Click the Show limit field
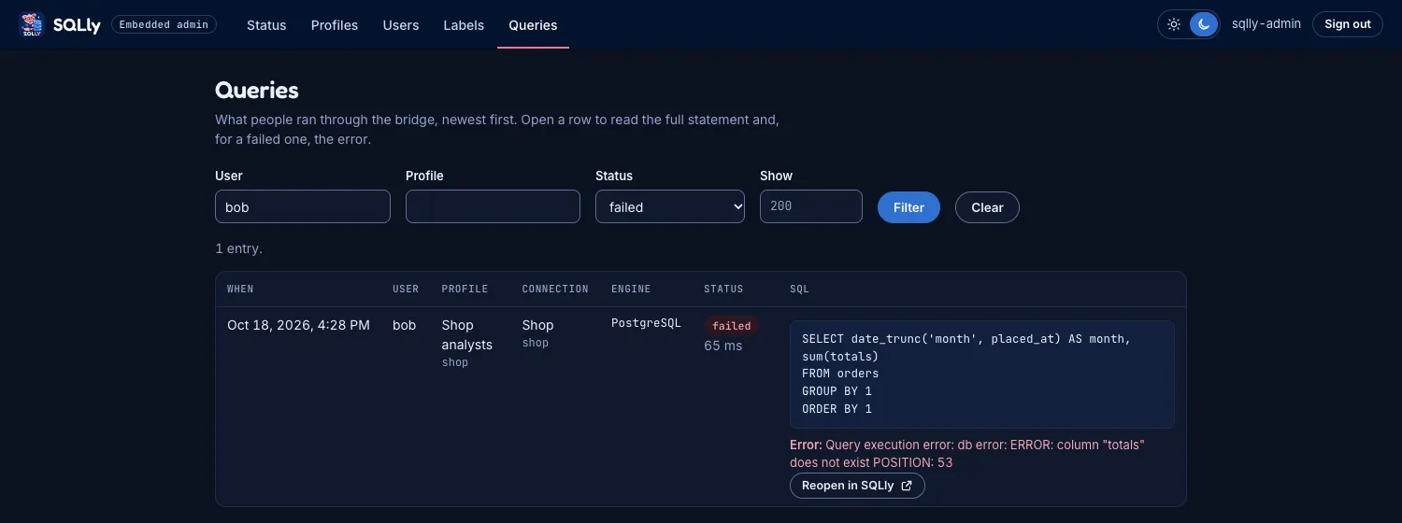This screenshot has height=523, width=1402. coord(811,206)
